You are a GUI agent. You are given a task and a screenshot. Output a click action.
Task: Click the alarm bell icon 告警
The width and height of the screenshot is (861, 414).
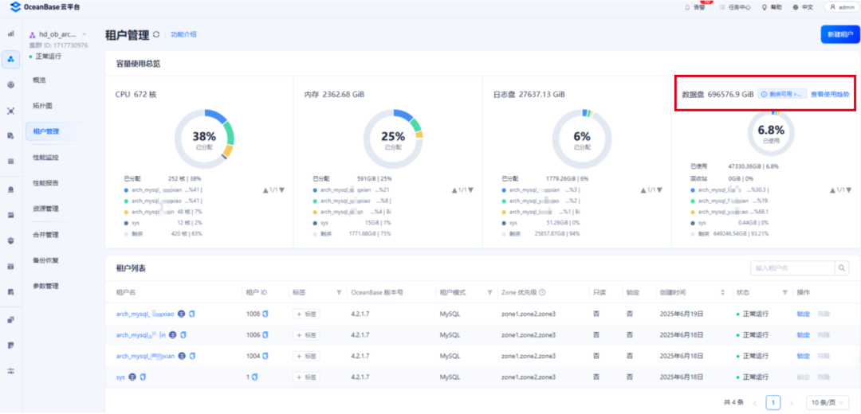[x=687, y=8]
